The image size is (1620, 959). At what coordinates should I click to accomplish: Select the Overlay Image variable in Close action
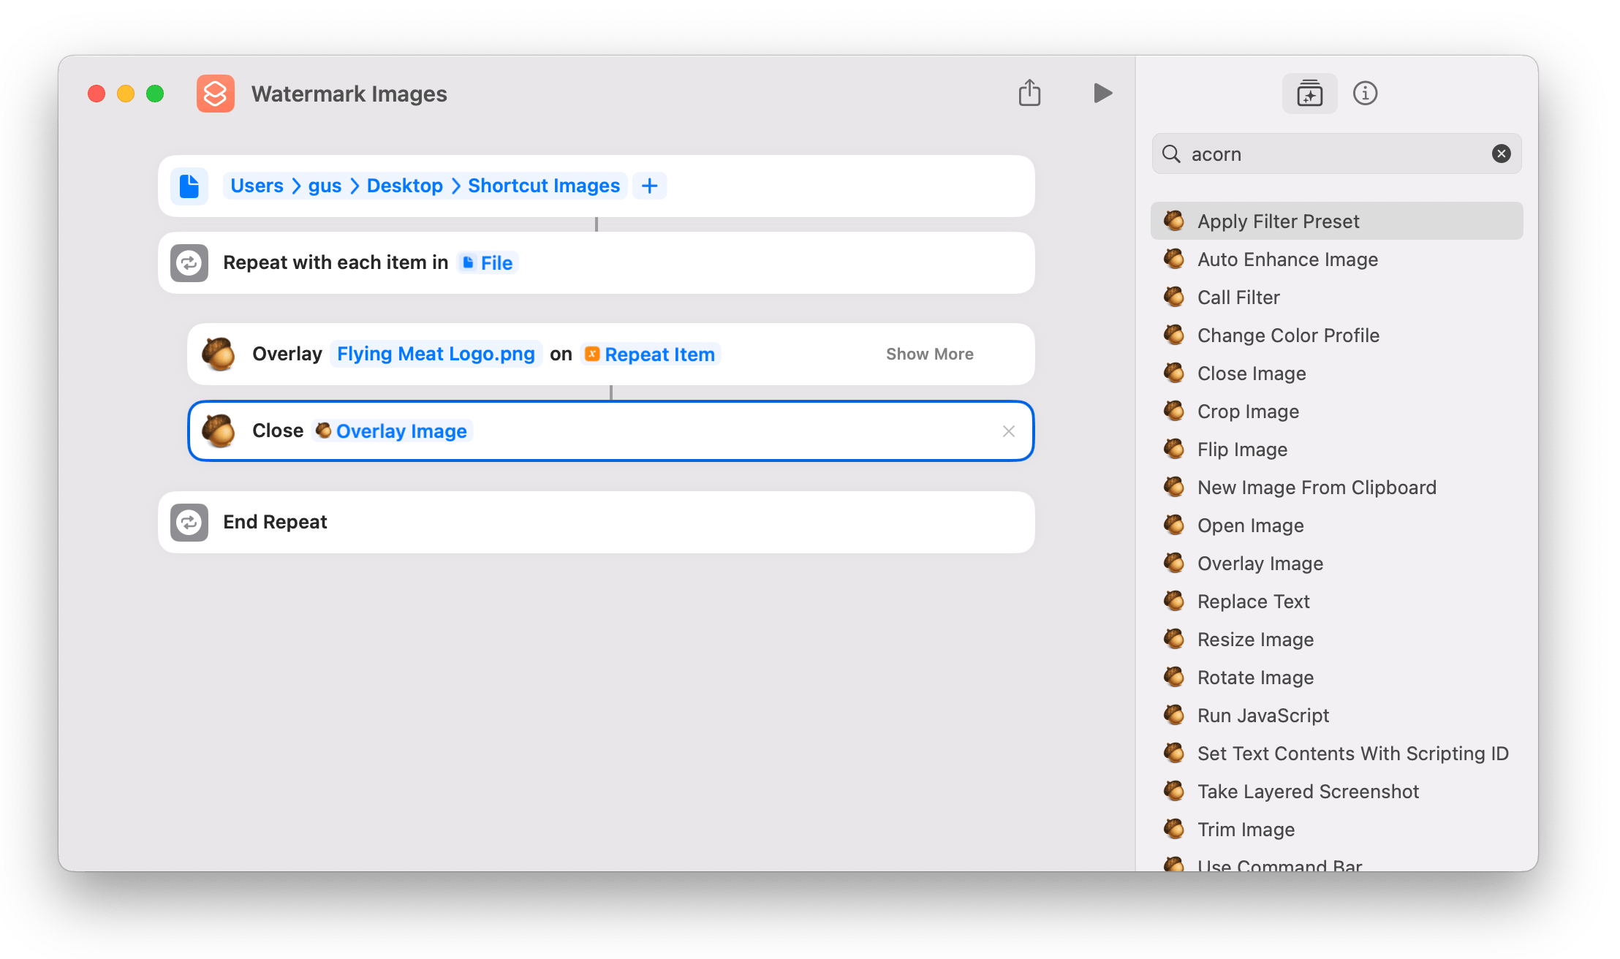[393, 431]
